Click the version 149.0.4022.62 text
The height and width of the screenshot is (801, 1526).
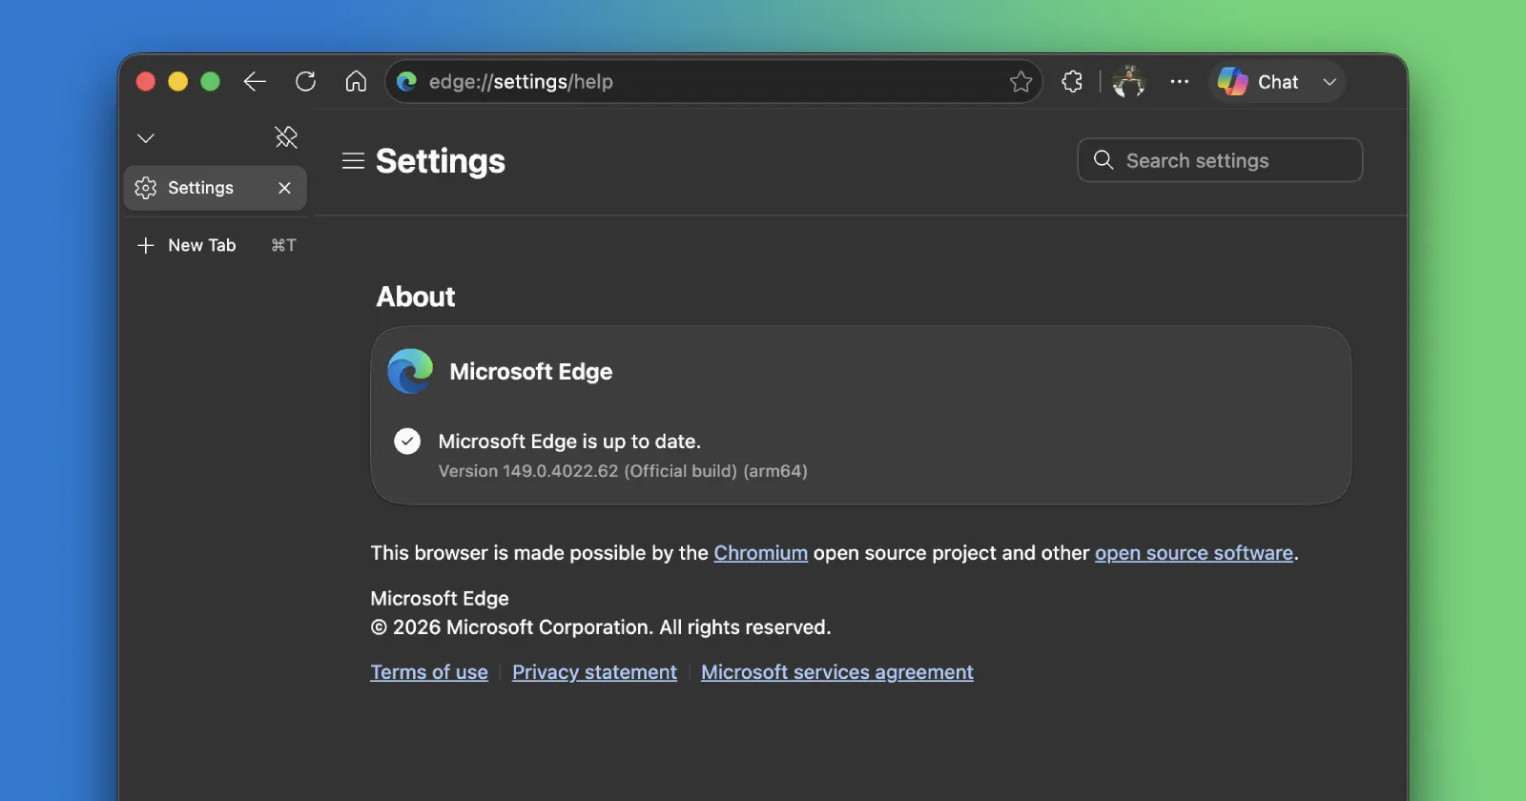pos(623,471)
